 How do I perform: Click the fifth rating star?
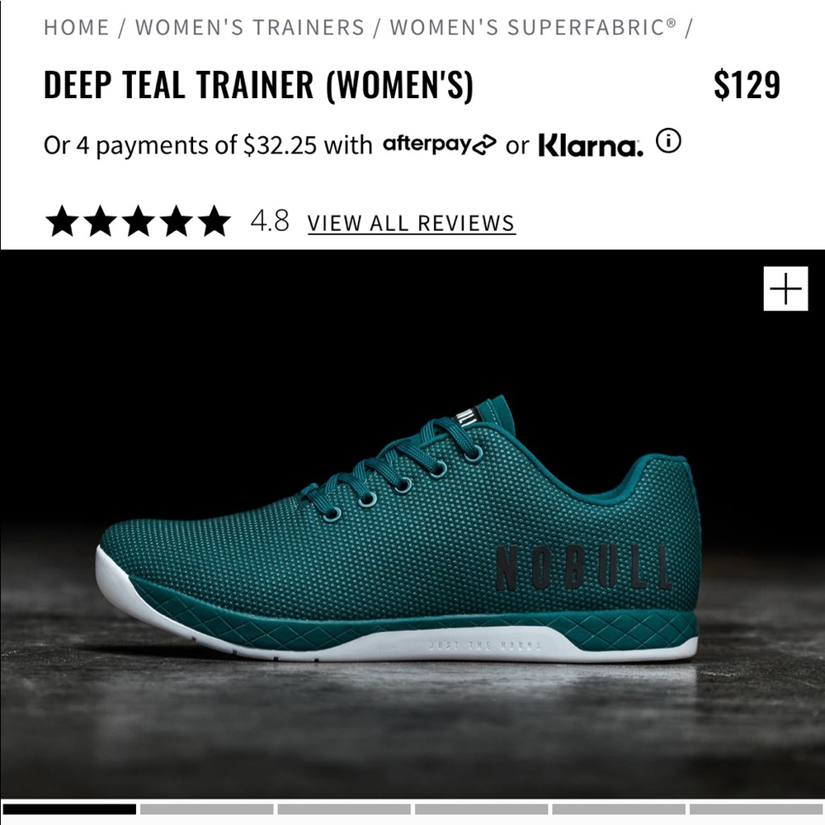(214, 221)
